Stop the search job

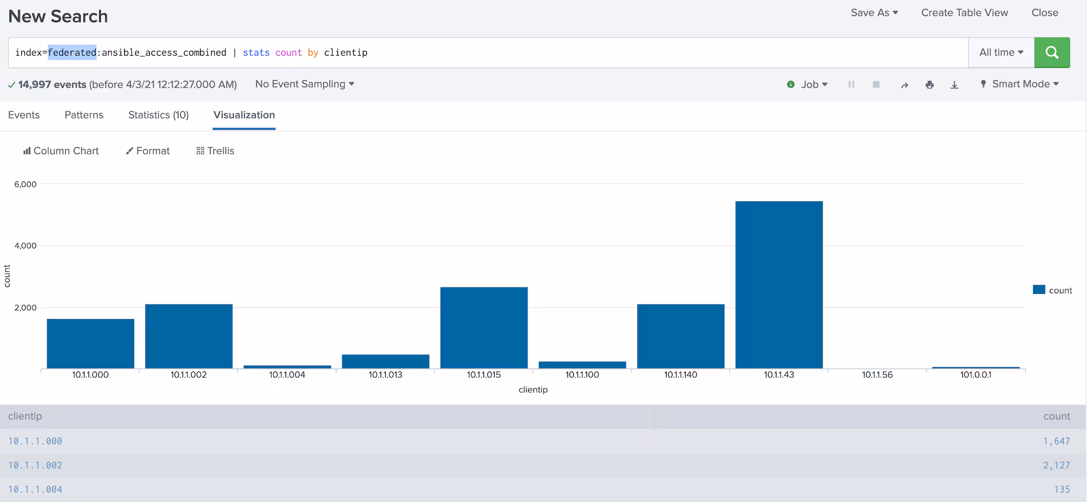pyautogui.click(x=876, y=84)
